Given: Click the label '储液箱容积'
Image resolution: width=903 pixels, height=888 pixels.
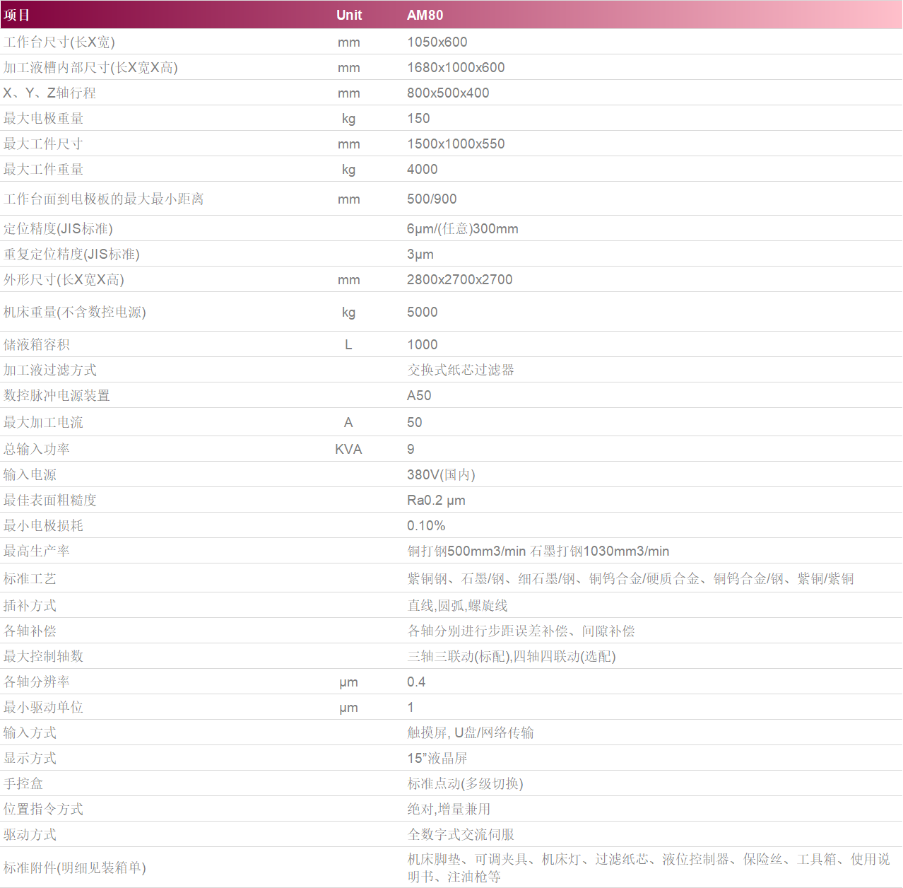Looking at the screenshot, I should 37,344.
